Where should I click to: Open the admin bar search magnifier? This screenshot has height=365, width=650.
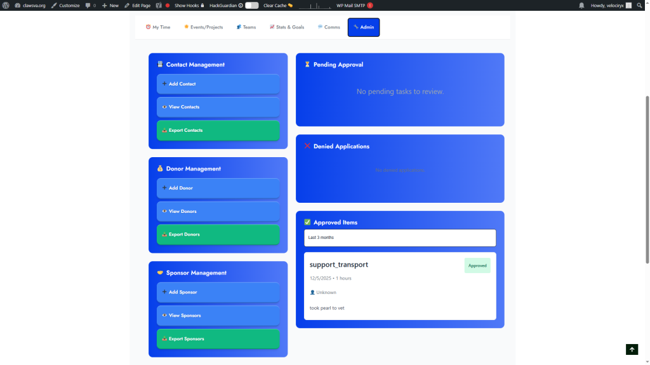[640, 5]
